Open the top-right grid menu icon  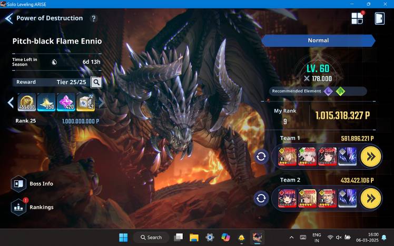pos(357,18)
